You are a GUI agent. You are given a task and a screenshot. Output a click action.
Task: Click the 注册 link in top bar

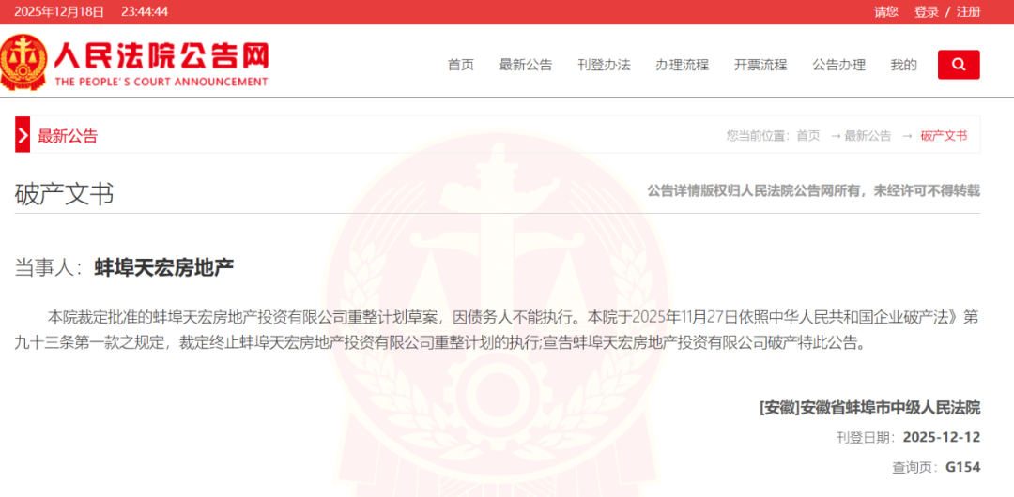tap(969, 11)
